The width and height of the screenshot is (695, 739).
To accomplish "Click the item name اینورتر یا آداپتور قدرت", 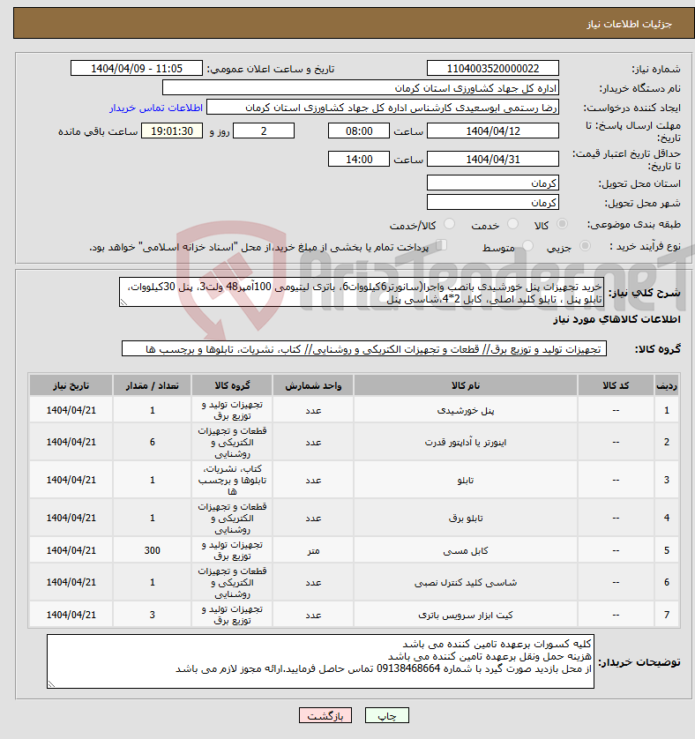I will 466,442.
